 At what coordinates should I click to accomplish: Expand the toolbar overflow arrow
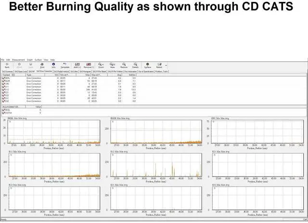(x=166, y=66)
